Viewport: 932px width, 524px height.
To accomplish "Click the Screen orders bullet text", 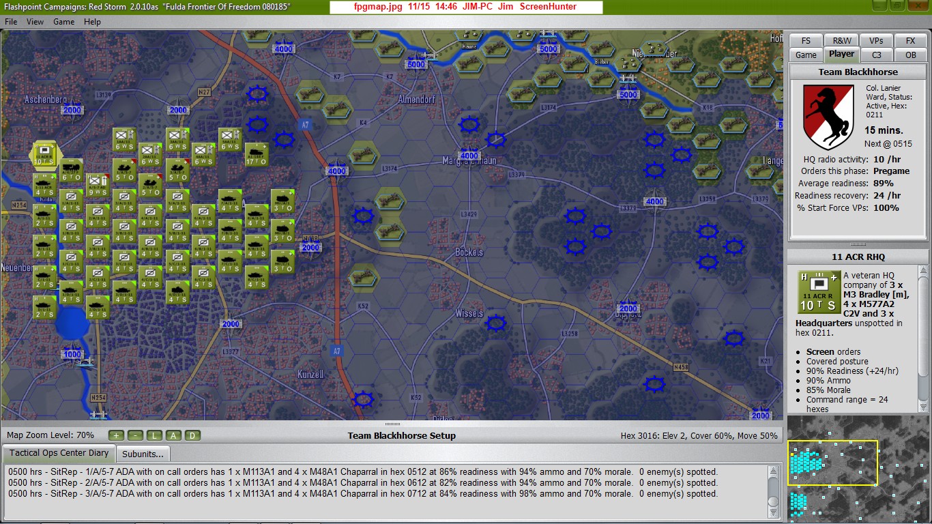I will (x=833, y=352).
